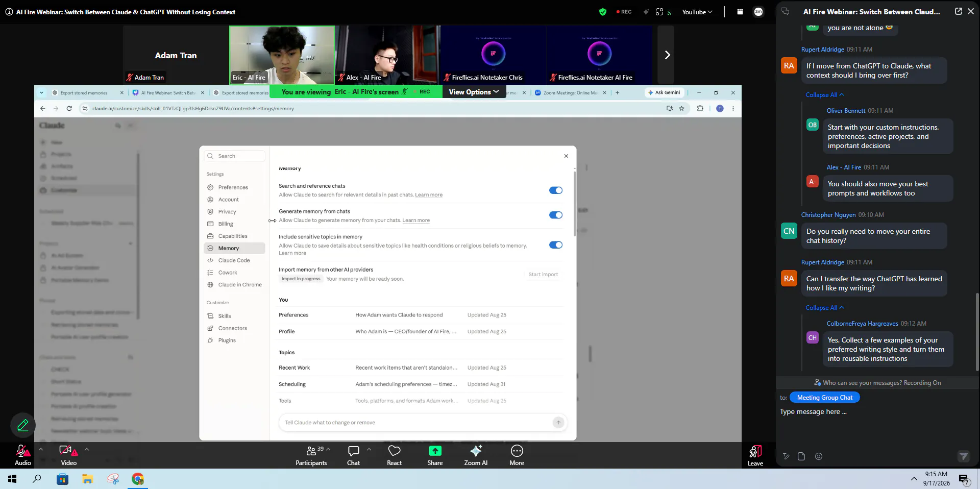The height and width of the screenshot is (489, 980).
Task: Open chat text formatting tool
Action: (x=786, y=456)
